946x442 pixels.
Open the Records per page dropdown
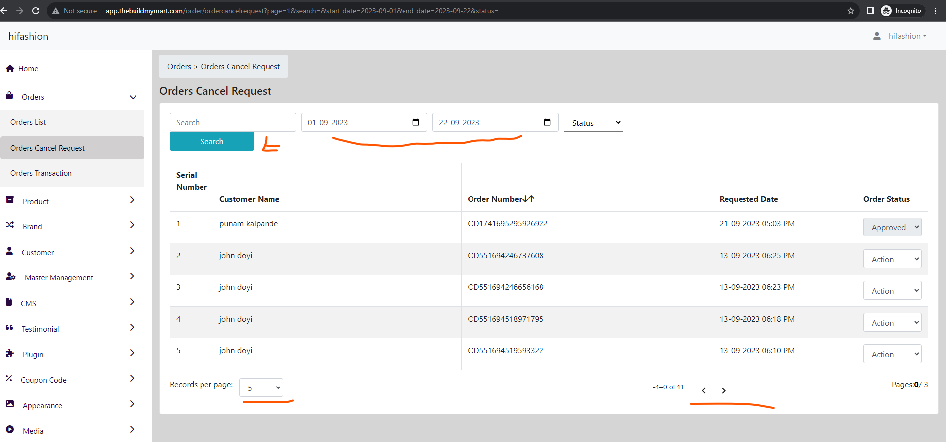(261, 387)
